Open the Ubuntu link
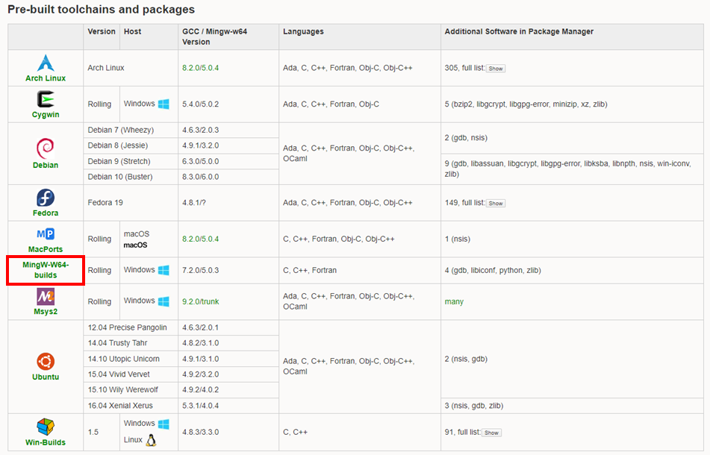The height and width of the screenshot is (455, 710). coord(46,377)
